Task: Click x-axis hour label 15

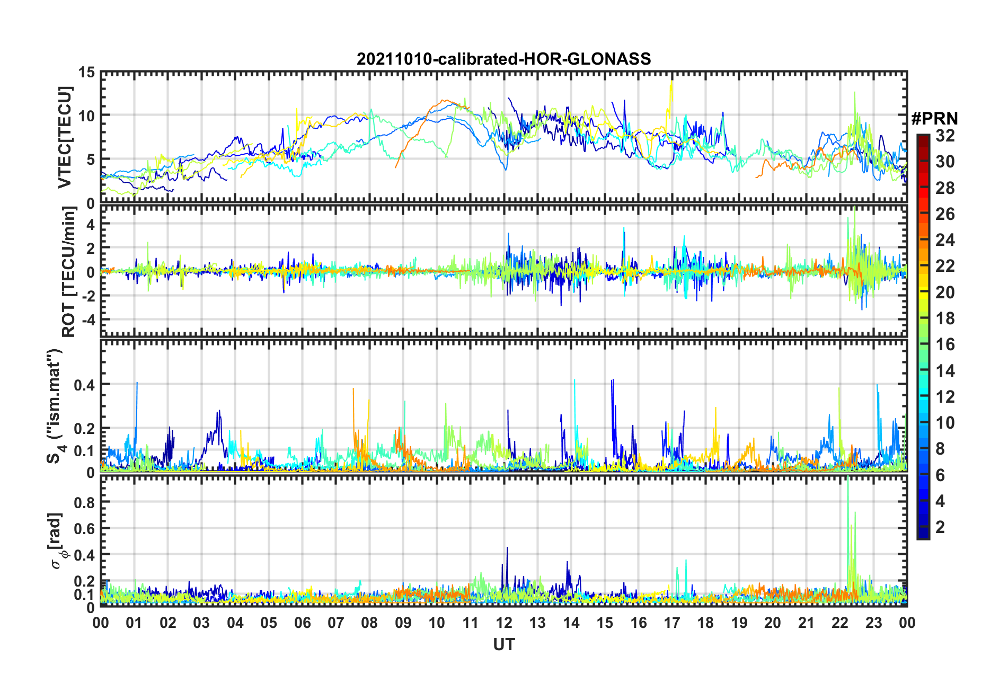Action: point(605,622)
